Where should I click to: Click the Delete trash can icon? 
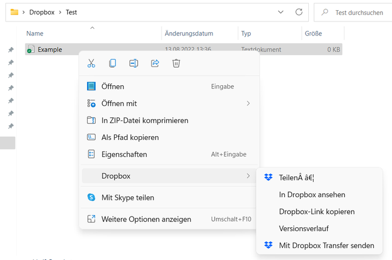point(176,63)
